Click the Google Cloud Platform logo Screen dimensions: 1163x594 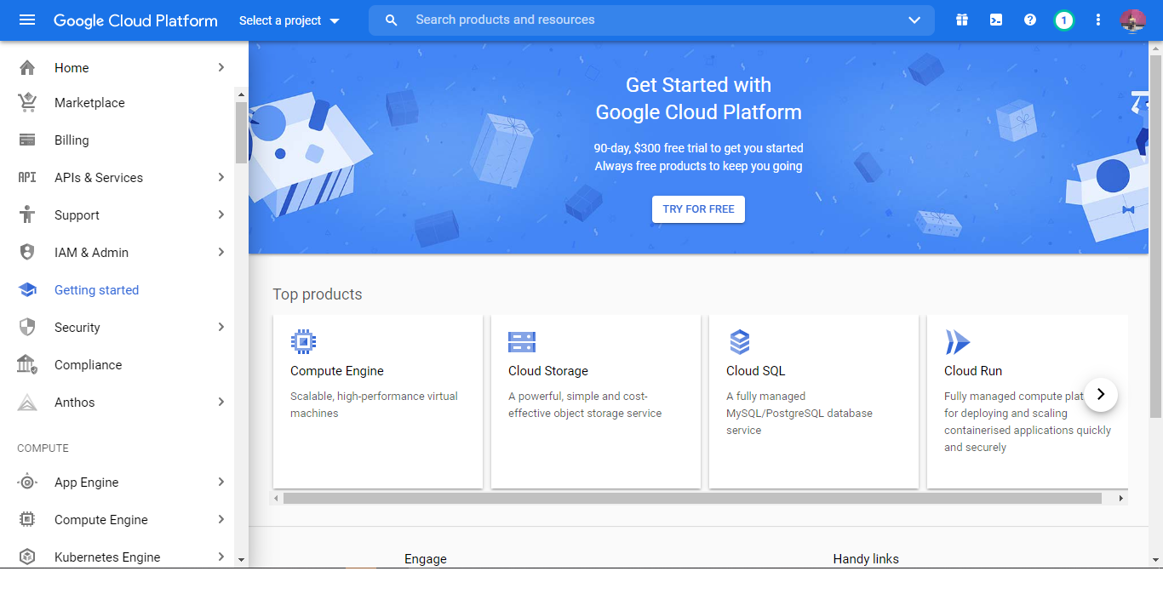[x=135, y=20]
